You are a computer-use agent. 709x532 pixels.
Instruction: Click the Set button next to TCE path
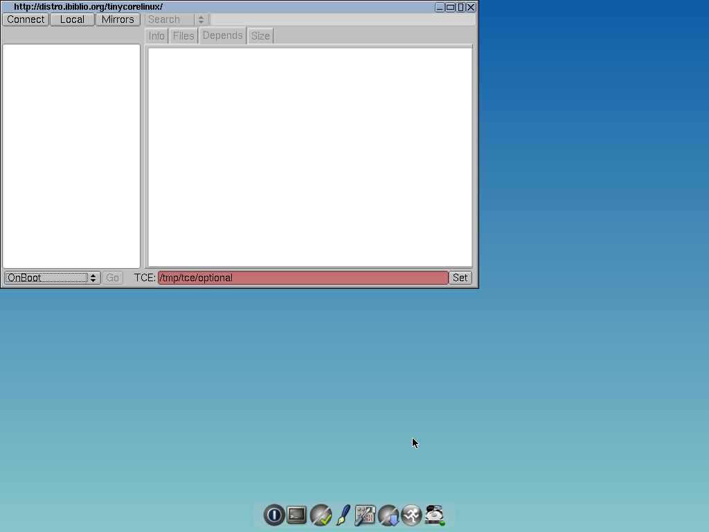click(460, 278)
